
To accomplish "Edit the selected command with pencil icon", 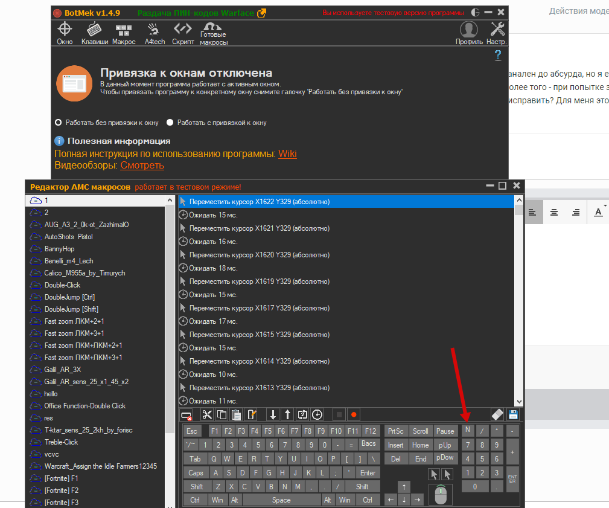I will point(252,415).
